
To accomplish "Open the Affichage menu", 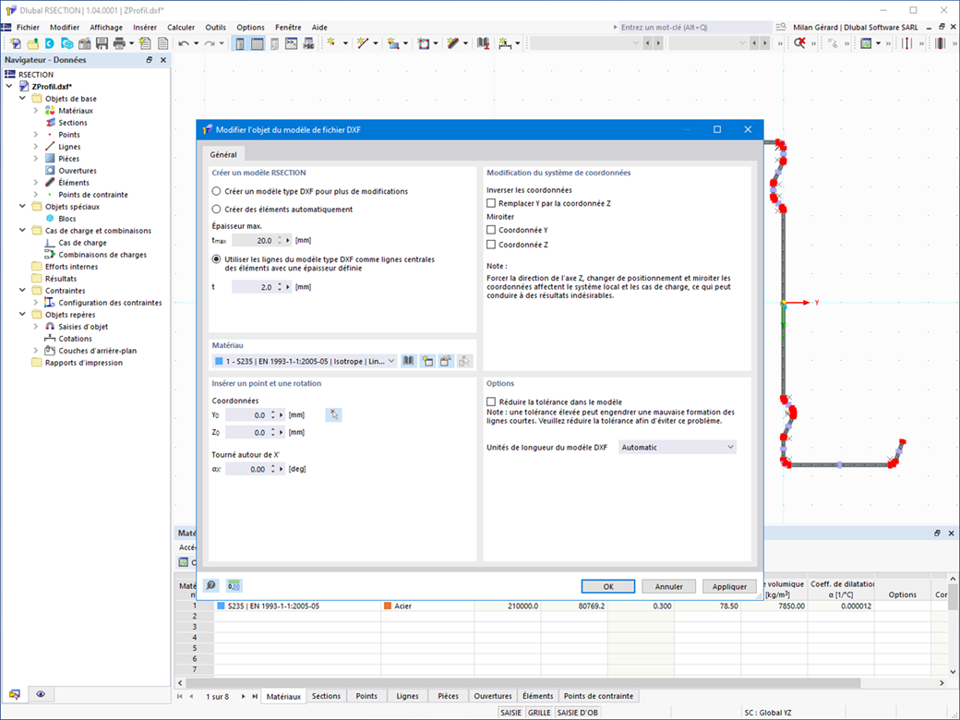I will coord(106,28).
